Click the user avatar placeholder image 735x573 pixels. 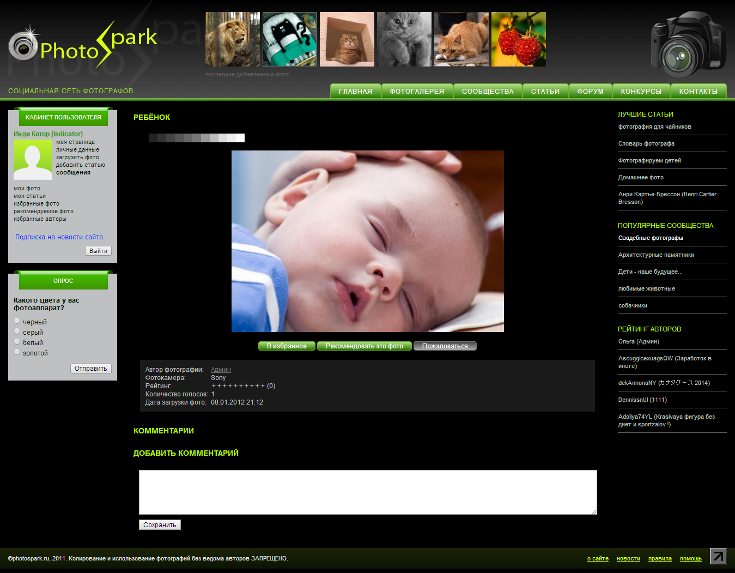33,160
